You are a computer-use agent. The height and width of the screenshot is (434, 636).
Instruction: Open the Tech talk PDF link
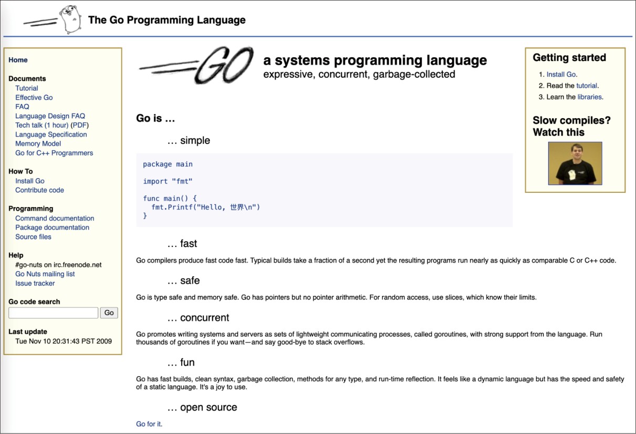click(79, 125)
